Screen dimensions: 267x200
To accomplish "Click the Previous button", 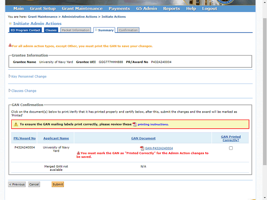I will (x=17, y=184).
